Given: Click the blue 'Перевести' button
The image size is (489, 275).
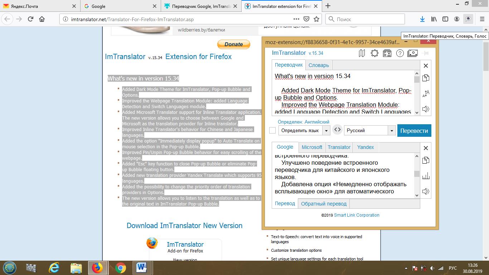Looking at the screenshot, I should 414,131.
